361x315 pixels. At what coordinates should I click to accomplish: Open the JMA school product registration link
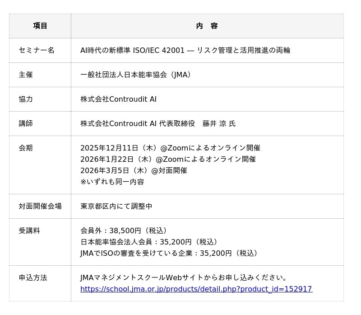(196, 289)
